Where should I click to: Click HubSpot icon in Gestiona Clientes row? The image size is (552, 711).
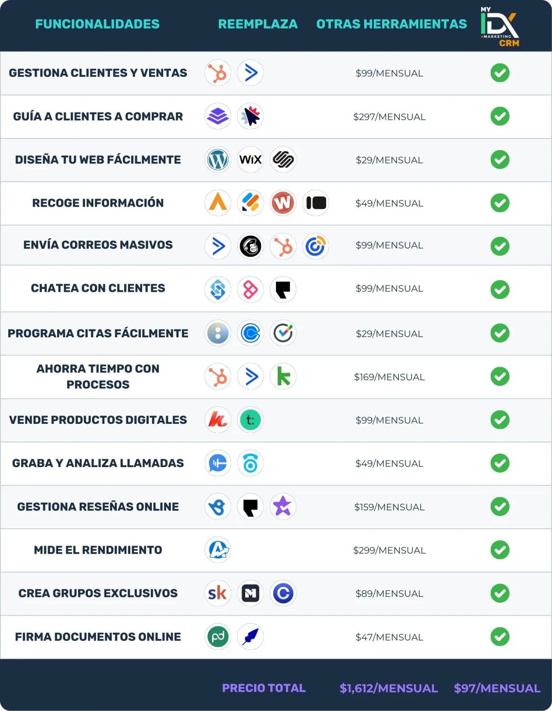pyautogui.click(x=218, y=73)
